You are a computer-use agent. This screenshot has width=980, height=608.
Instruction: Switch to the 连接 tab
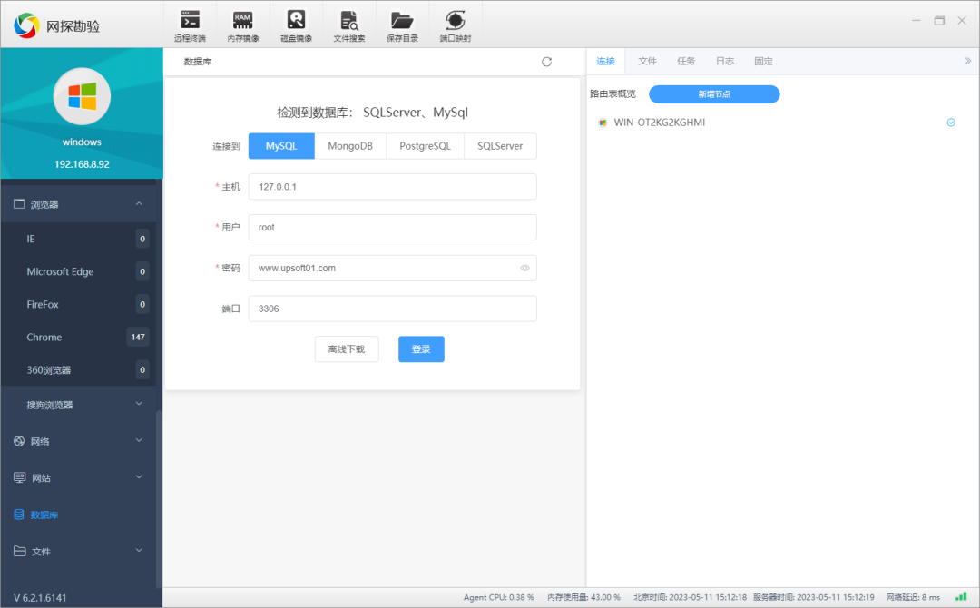point(605,61)
